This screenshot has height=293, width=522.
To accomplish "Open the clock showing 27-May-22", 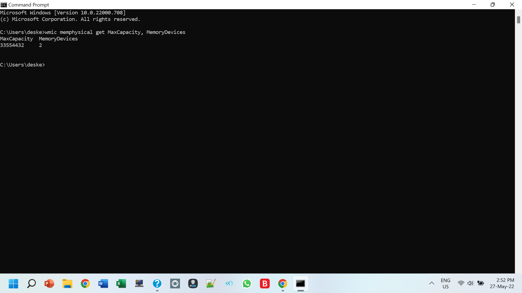I will (502, 283).
